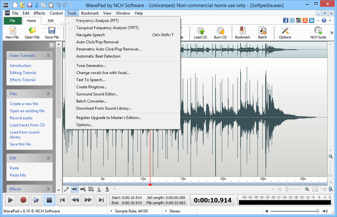337x217 pixels.
Task: Switch to the Edit ribbon tab
Action: [x=51, y=21]
